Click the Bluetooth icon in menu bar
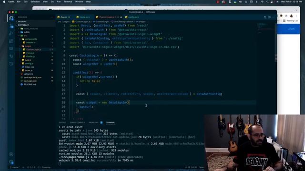Screen dimensions: 305x171 [256, 2]
